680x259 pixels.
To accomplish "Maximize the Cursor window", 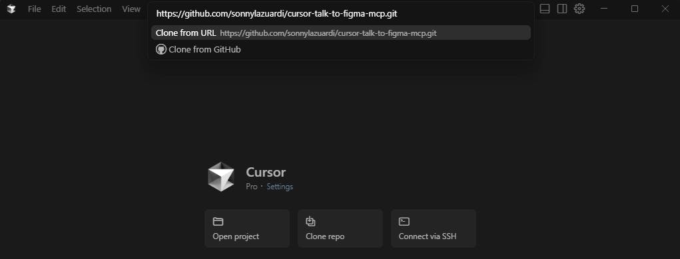I will [x=635, y=9].
